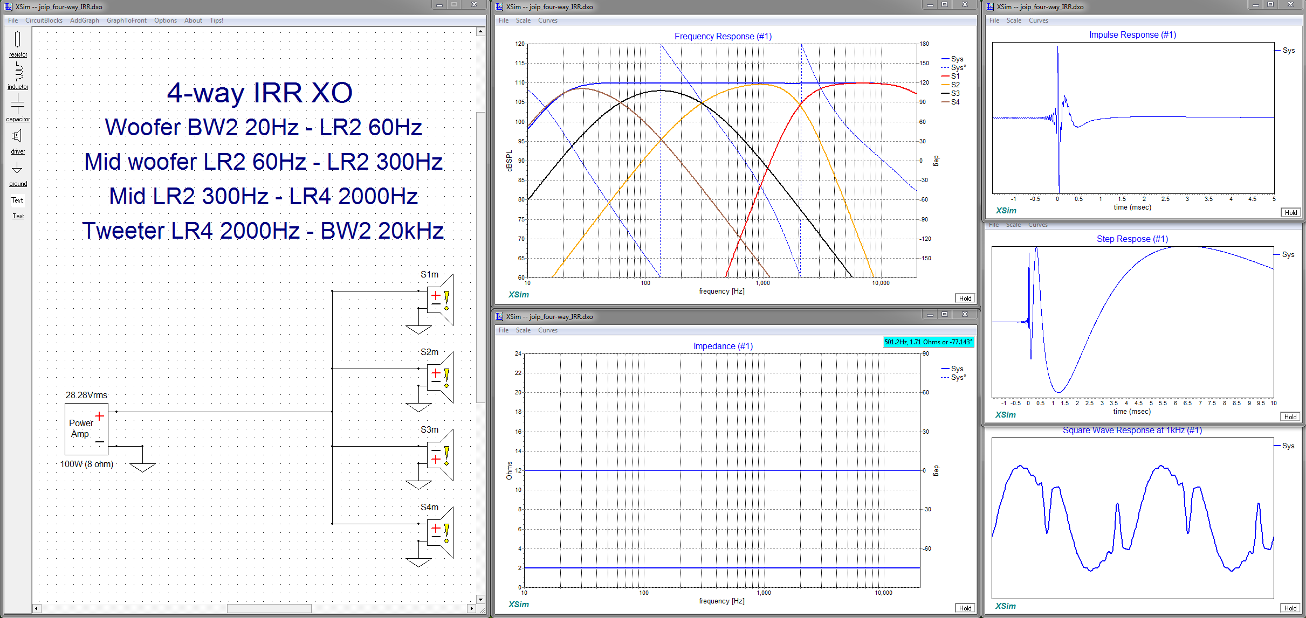Image resolution: width=1306 pixels, height=618 pixels.
Task: Click the S2 legend entry in Frequency Response
Action: tap(951, 85)
